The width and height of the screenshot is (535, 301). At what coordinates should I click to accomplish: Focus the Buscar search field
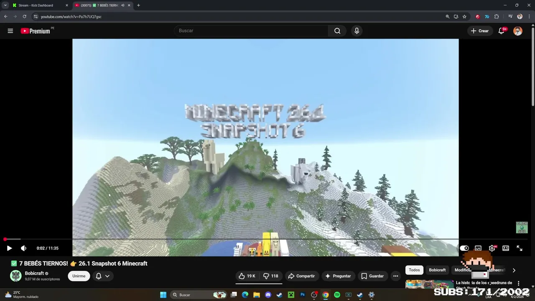coord(251,31)
